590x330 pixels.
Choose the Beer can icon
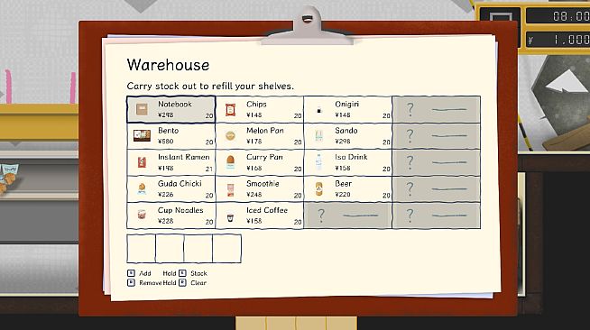(318, 188)
